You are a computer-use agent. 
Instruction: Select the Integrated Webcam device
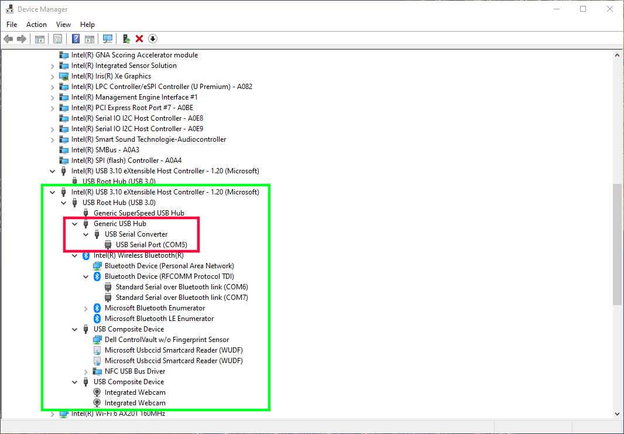point(135,392)
